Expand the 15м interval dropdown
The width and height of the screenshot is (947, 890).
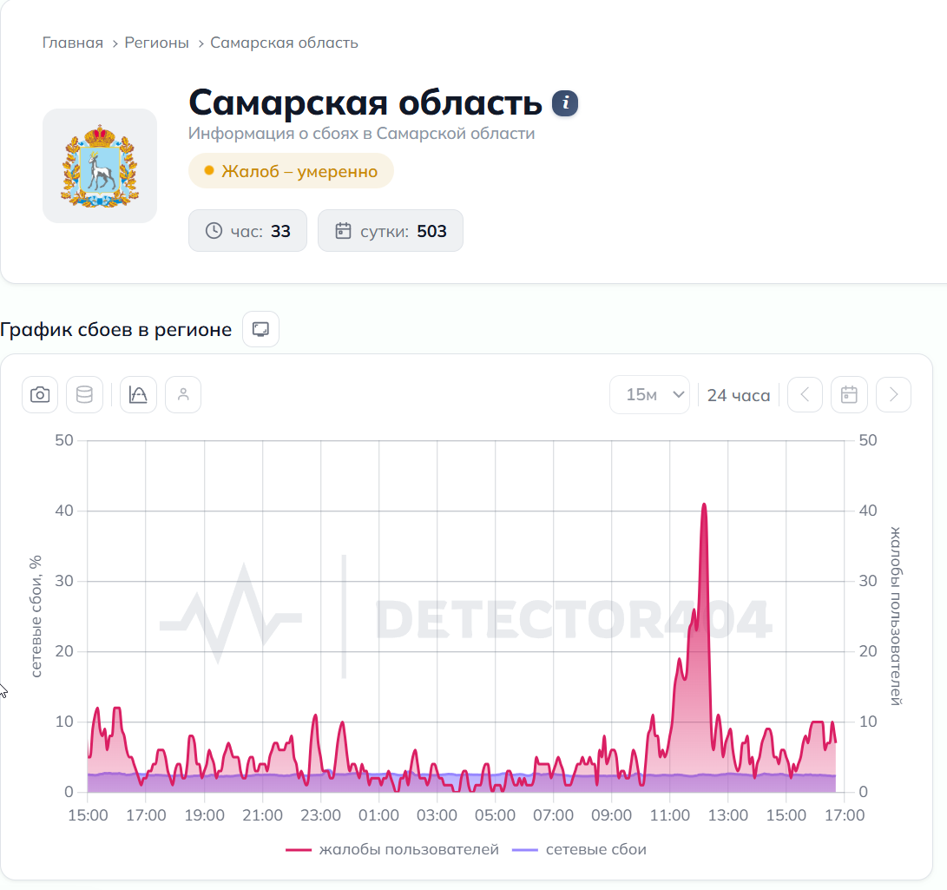tap(650, 395)
